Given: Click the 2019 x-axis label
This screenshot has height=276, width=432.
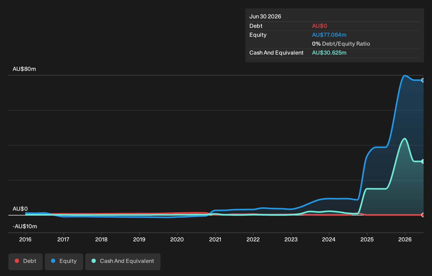Looking at the screenshot, I should point(139,239).
